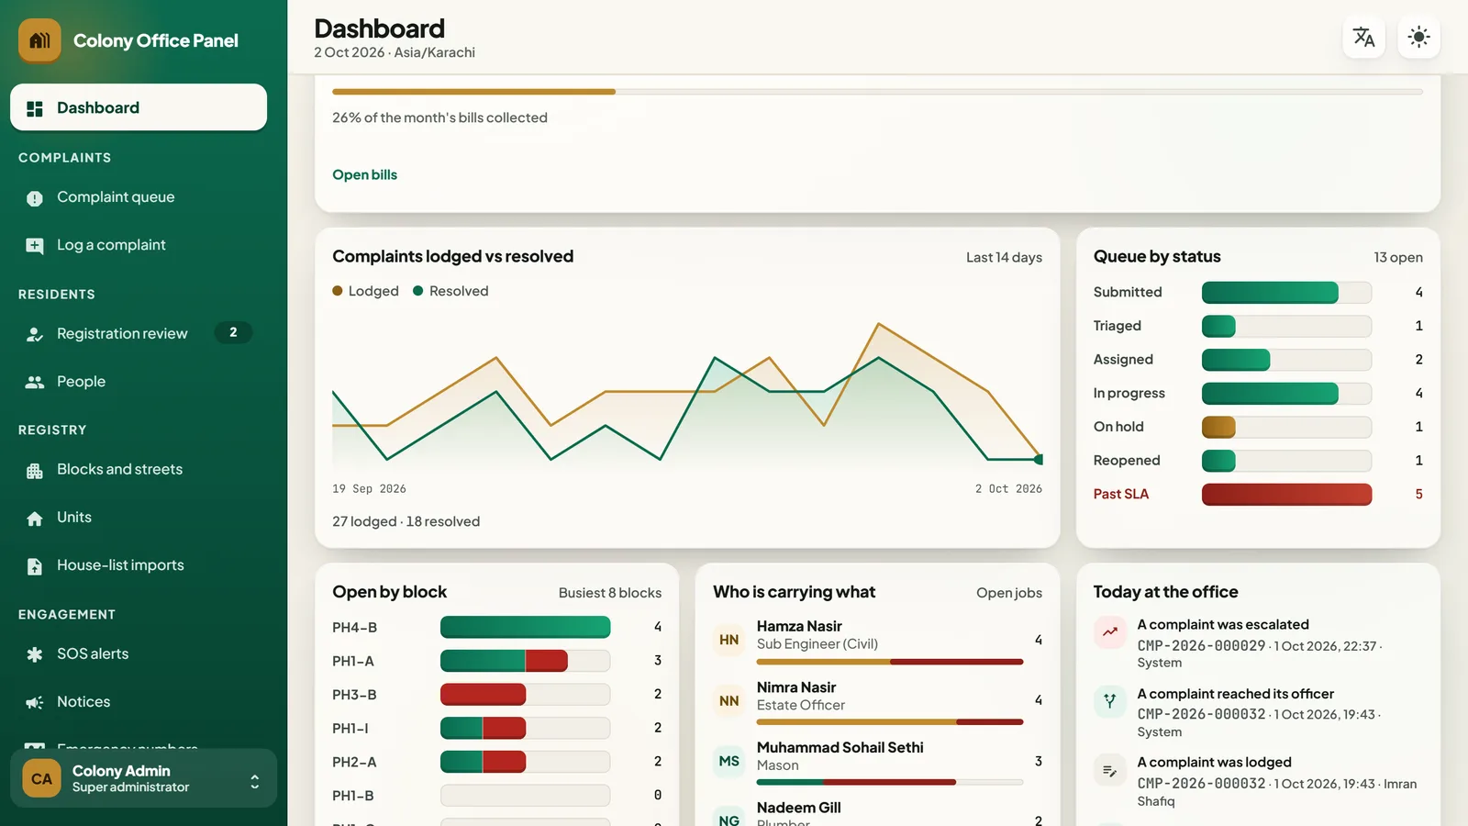Go to Dashboard in the sidebar
This screenshot has width=1468, height=826.
pos(139,107)
